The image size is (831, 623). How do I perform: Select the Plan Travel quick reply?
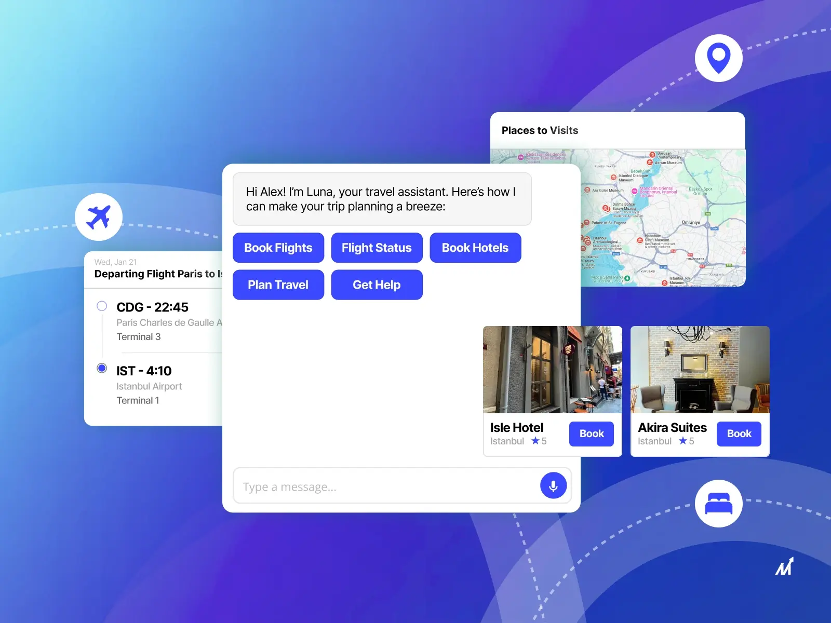coord(278,285)
